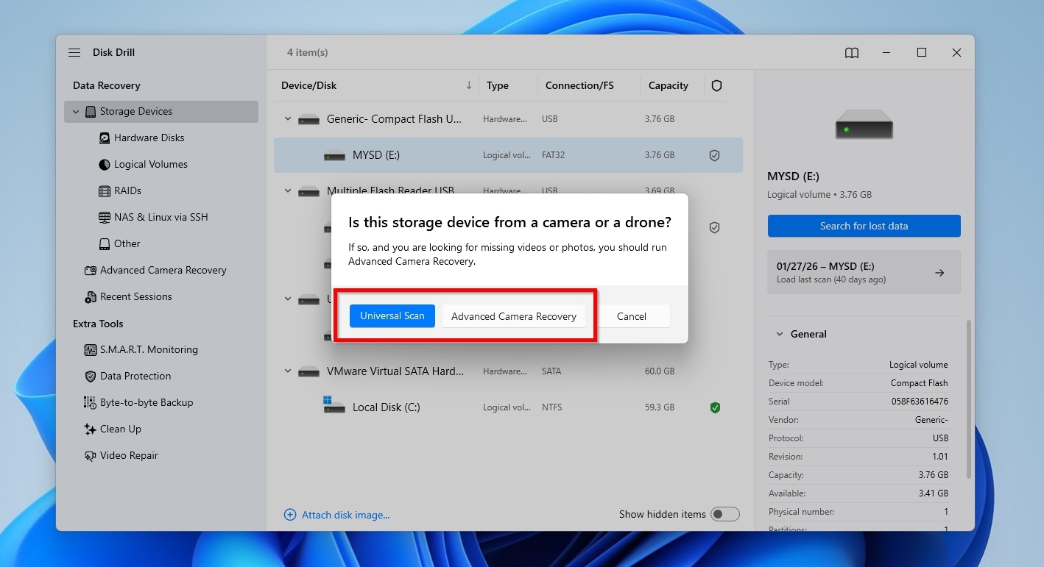The image size is (1044, 567).
Task: Click Attach disk image link
Action: [346, 515]
